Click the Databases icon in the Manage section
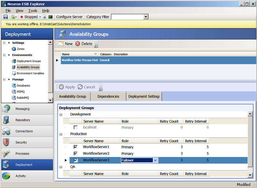Viewport: 257px width, 188px height. pos(14,85)
